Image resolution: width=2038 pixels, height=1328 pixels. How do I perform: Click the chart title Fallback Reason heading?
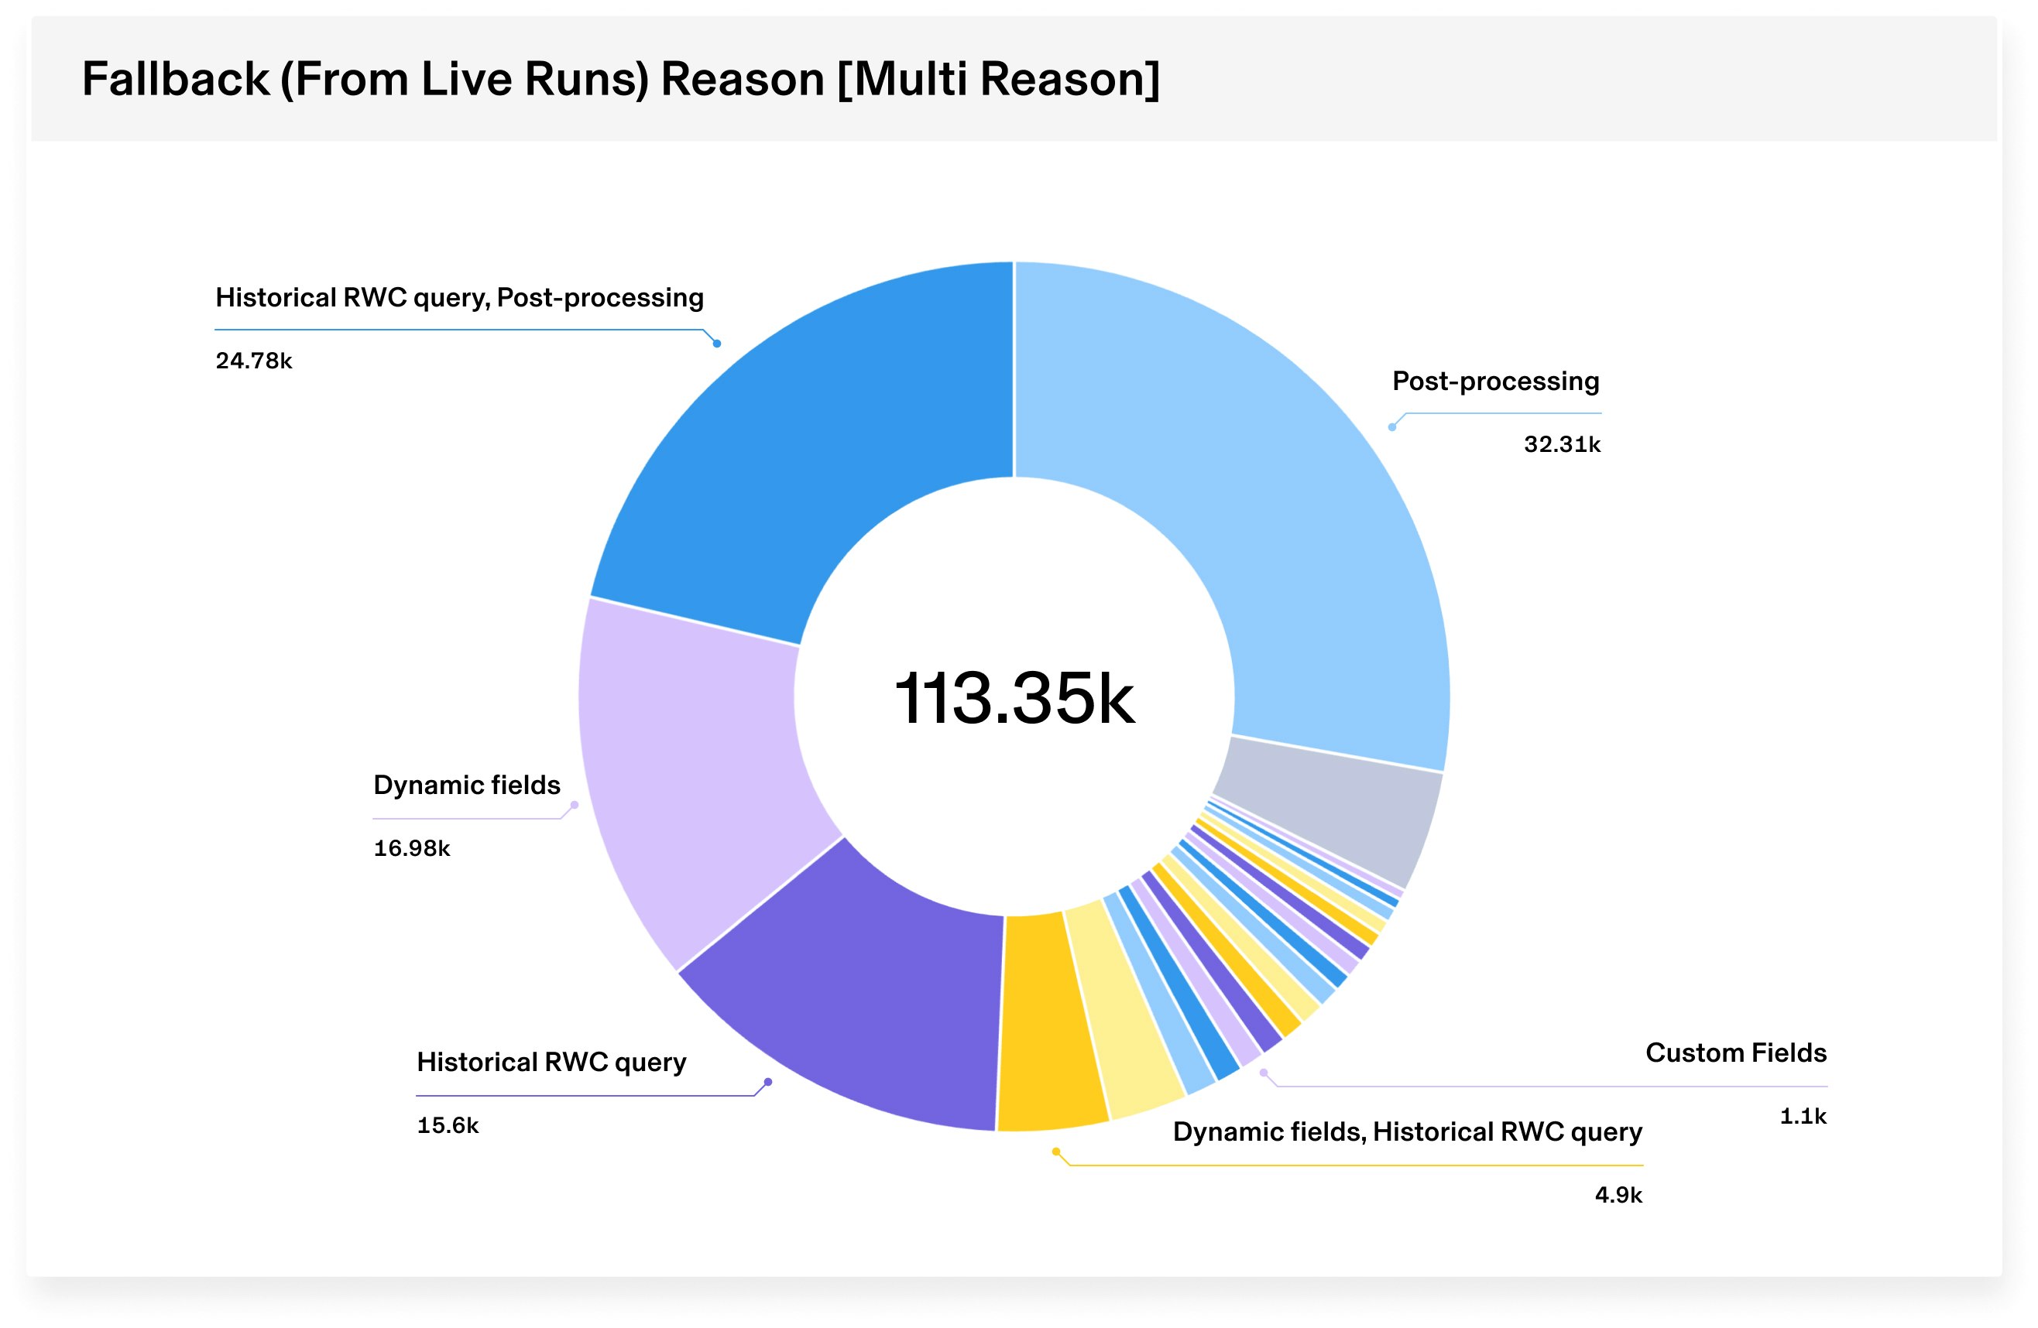620,79
